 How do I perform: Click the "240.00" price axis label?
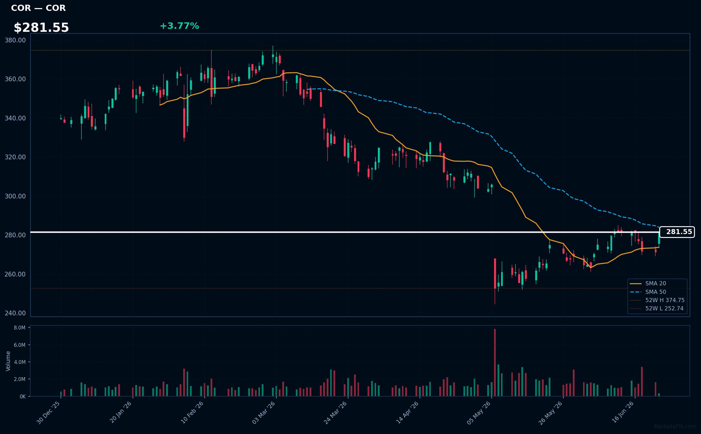pos(15,313)
